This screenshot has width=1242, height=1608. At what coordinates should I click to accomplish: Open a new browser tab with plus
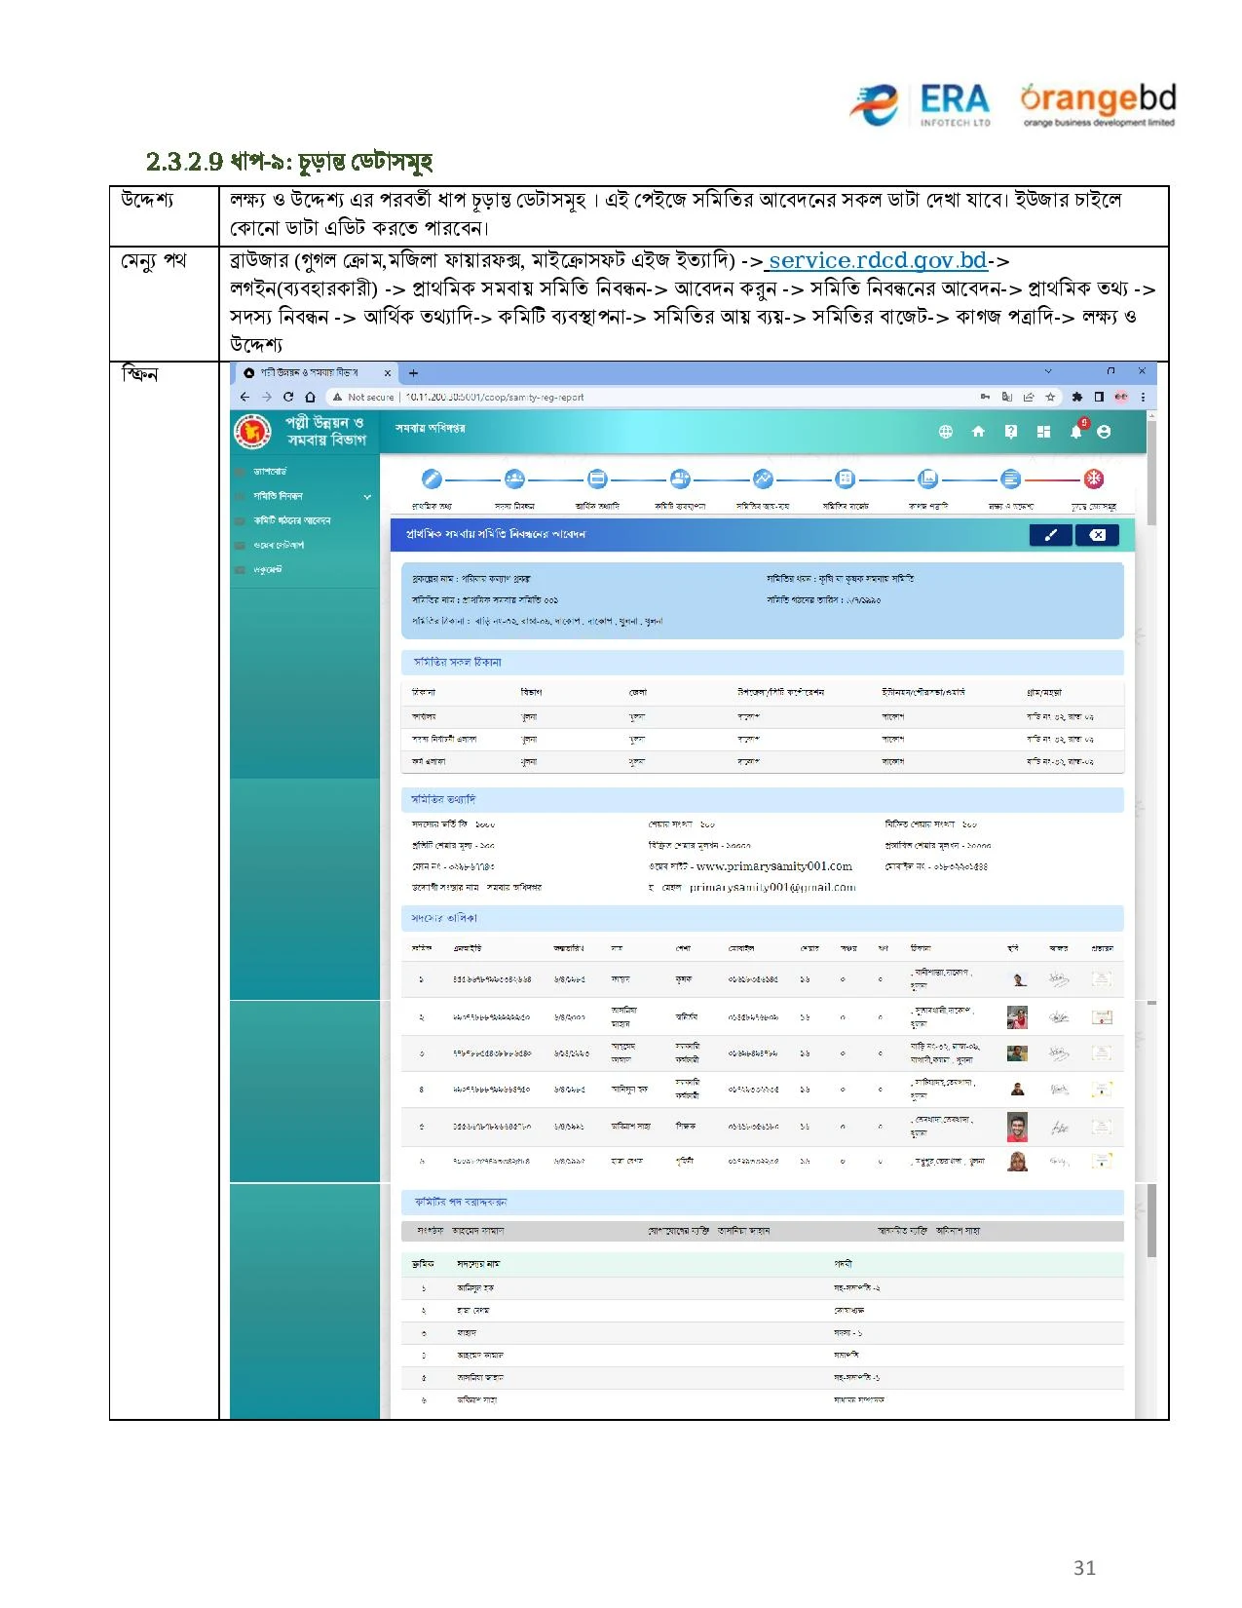[413, 373]
